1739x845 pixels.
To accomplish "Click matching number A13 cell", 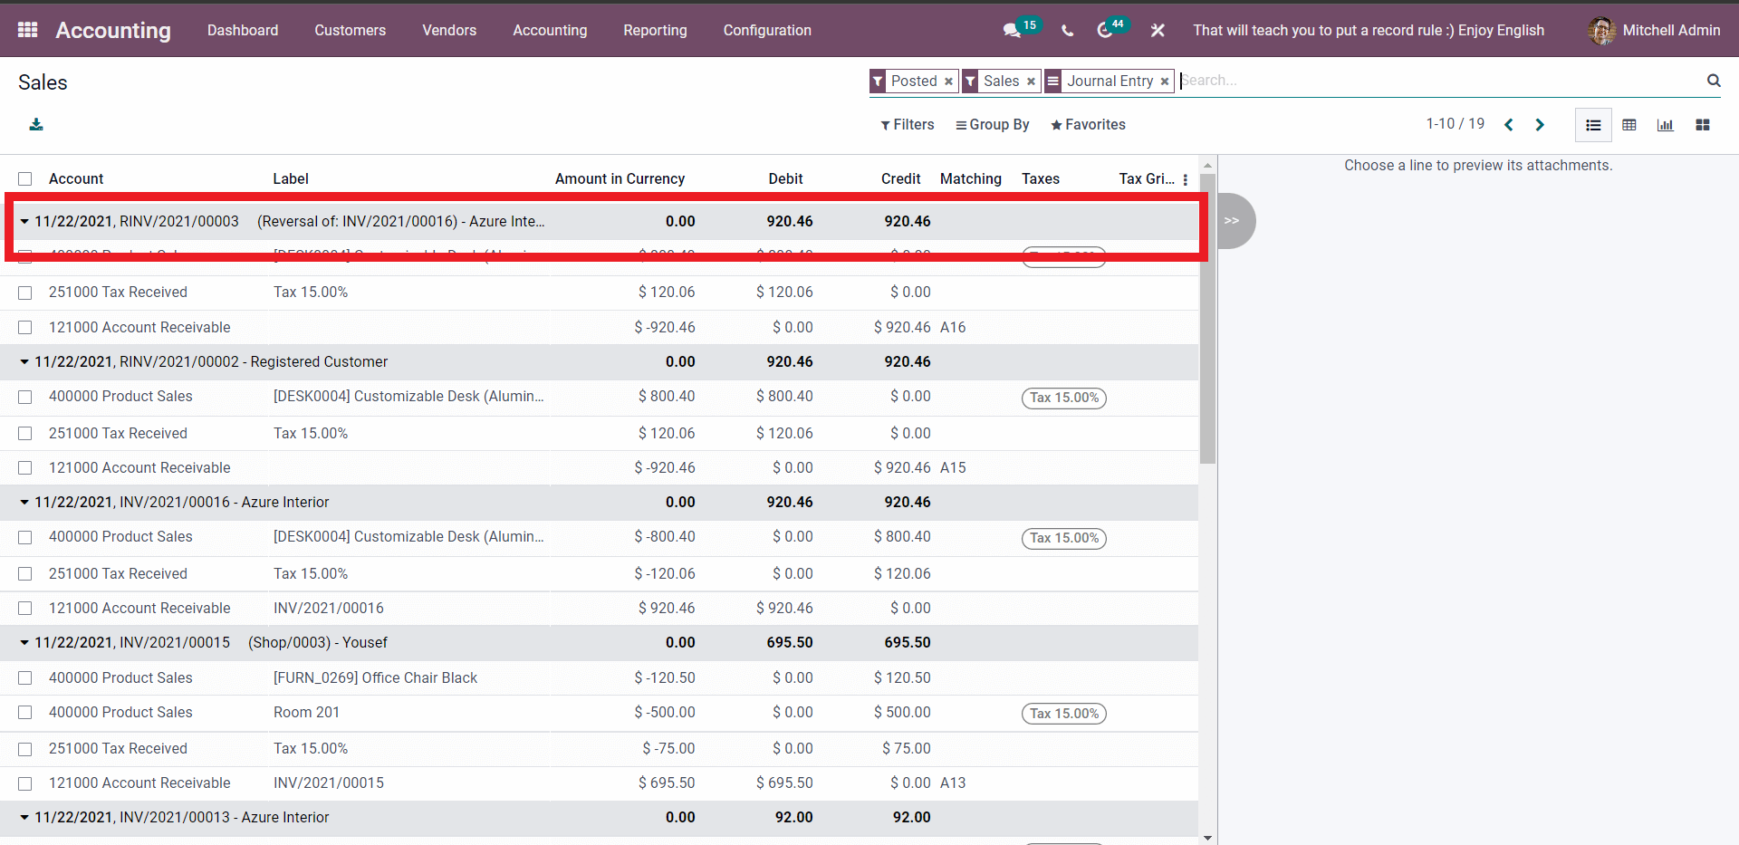I will (953, 783).
